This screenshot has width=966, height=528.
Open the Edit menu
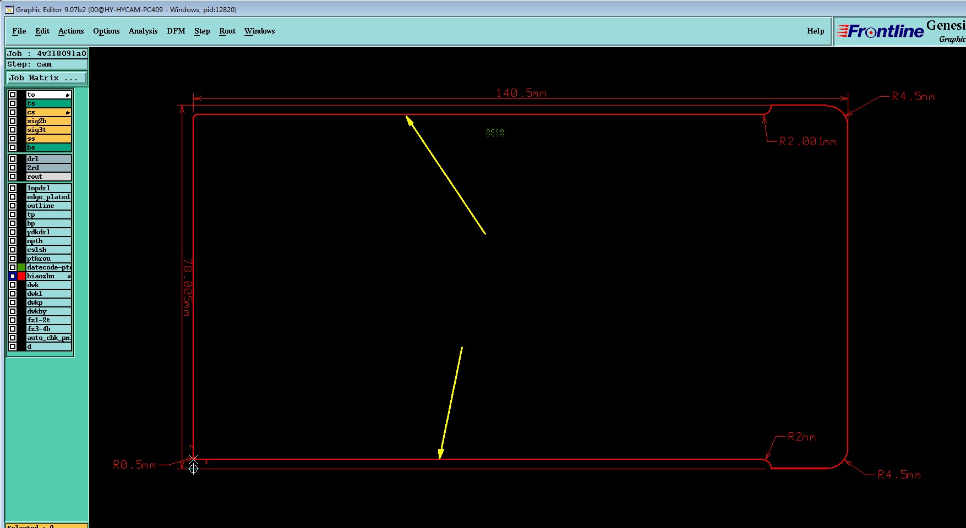click(x=42, y=31)
